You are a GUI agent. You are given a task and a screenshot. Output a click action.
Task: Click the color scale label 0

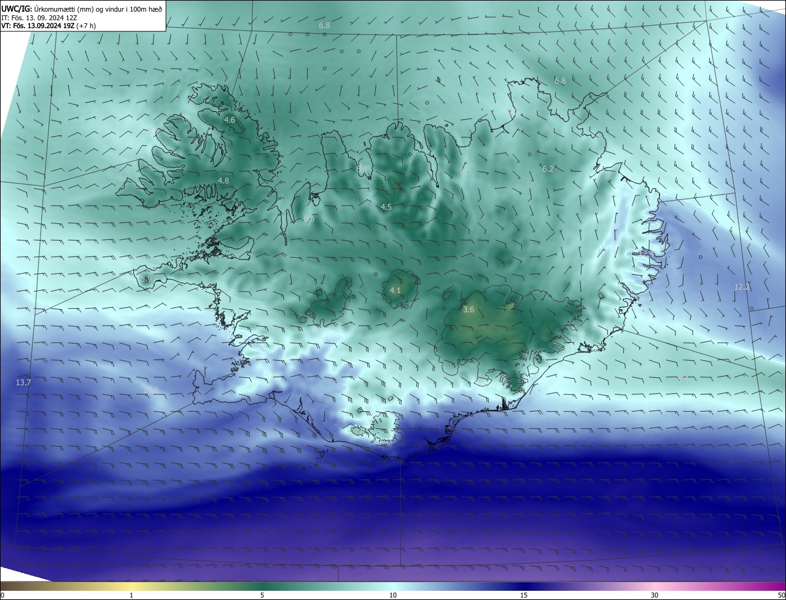(2, 595)
